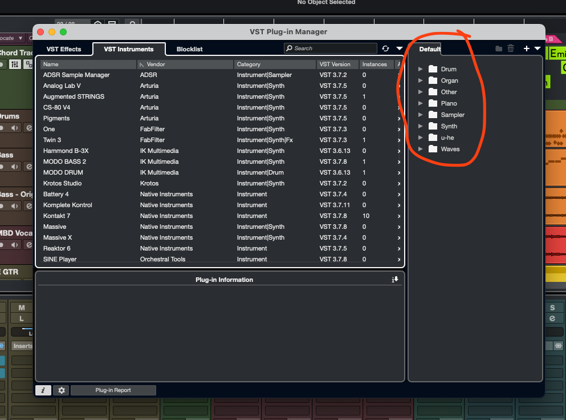Toggle monitor speaker on Bass track
This screenshot has height=420, width=566.
coord(14,167)
